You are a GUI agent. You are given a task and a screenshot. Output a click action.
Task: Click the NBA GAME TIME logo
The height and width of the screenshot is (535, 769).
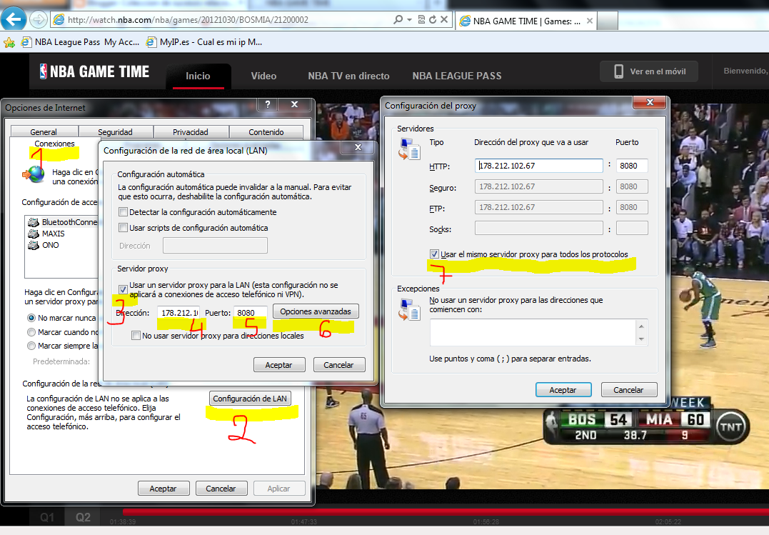(95, 71)
